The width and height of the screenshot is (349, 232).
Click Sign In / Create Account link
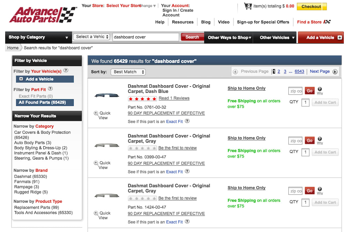[178, 13]
